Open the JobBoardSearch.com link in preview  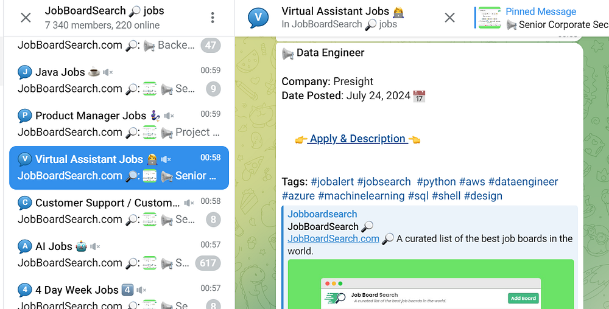[x=333, y=238]
